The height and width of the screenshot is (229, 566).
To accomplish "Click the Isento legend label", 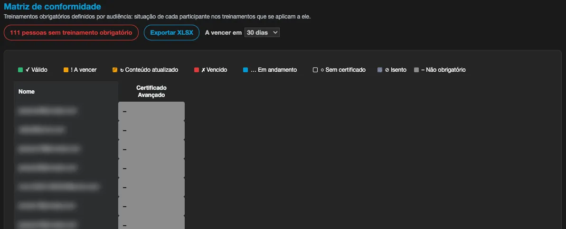I will click(396, 70).
